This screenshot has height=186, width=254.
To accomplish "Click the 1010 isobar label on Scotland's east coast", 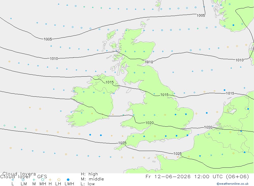I will (149, 62).
